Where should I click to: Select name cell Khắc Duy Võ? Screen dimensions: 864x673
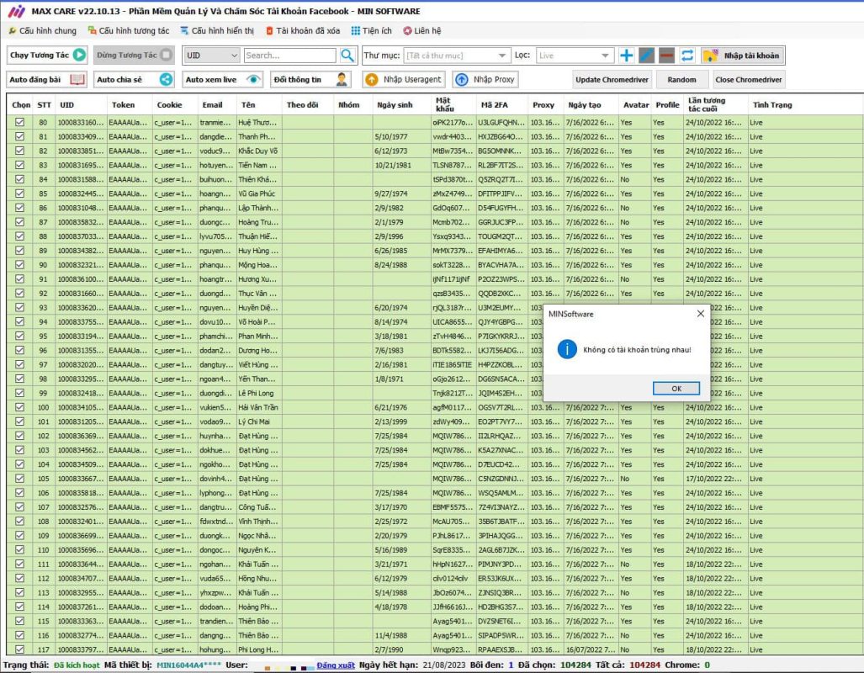[258, 151]
